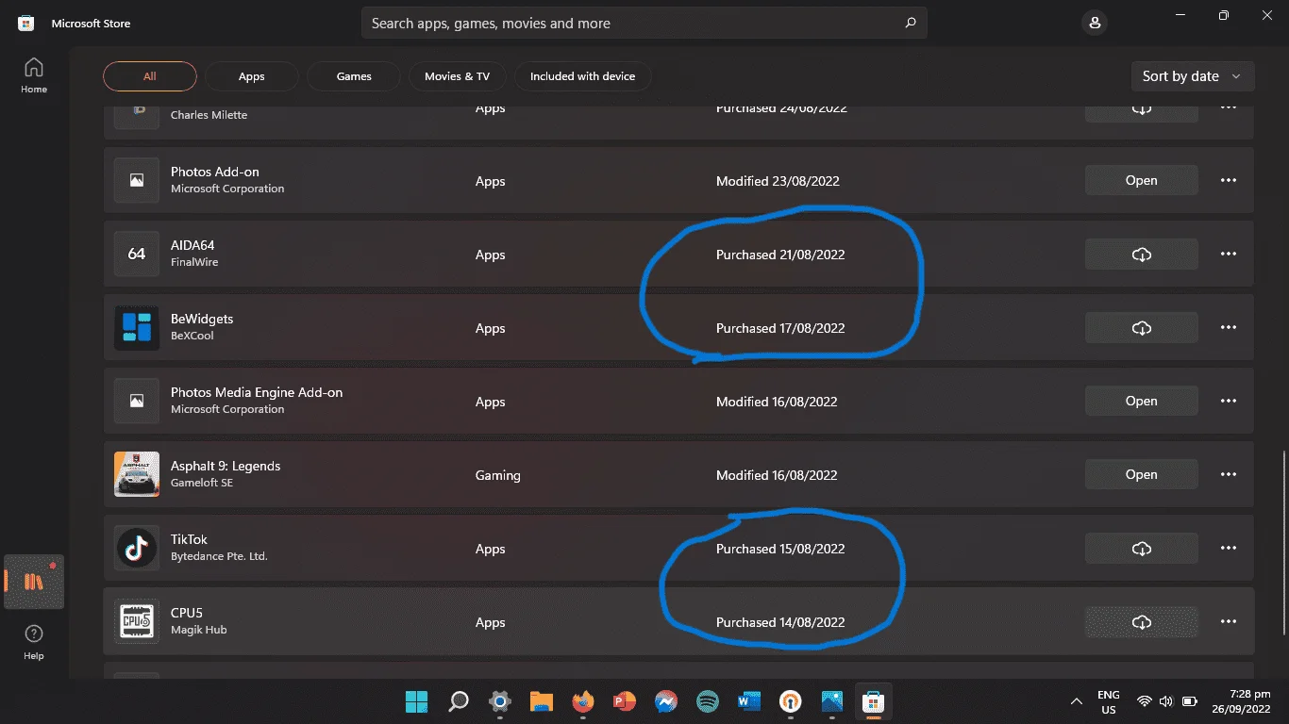The width and height of the screenshot is (1289, 724).
Task: Expand the Sort by date dropdown
Action: tap(1193, 76)
